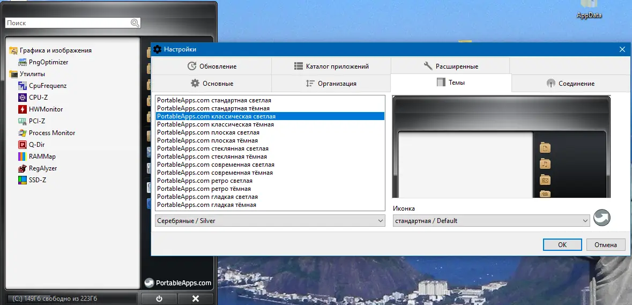Click the Process Monitor app icon

coord(23,133)
